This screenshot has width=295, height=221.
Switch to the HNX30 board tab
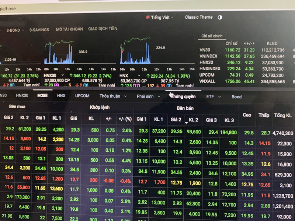pos(22,95)
